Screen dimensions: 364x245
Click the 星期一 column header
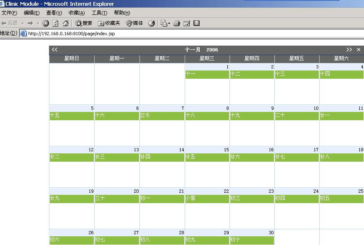point(117,58)
